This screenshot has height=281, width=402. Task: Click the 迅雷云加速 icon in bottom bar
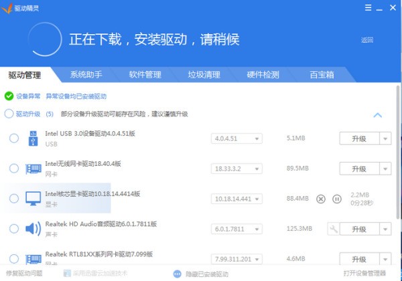pyautogui.click(x=67, y=274)
